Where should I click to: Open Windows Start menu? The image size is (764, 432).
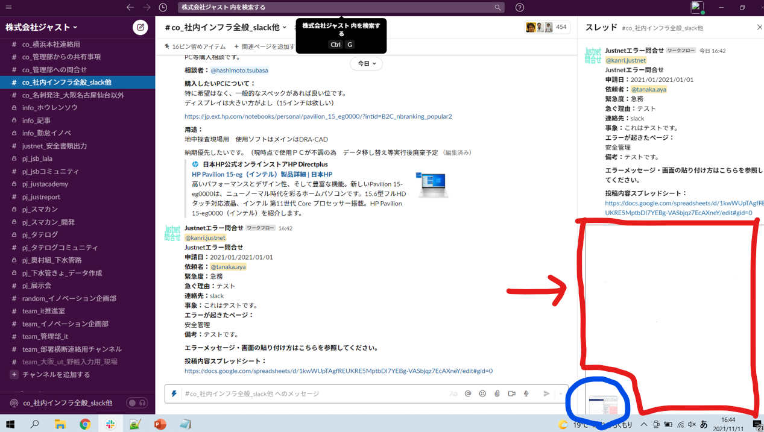tap(10, 424)
